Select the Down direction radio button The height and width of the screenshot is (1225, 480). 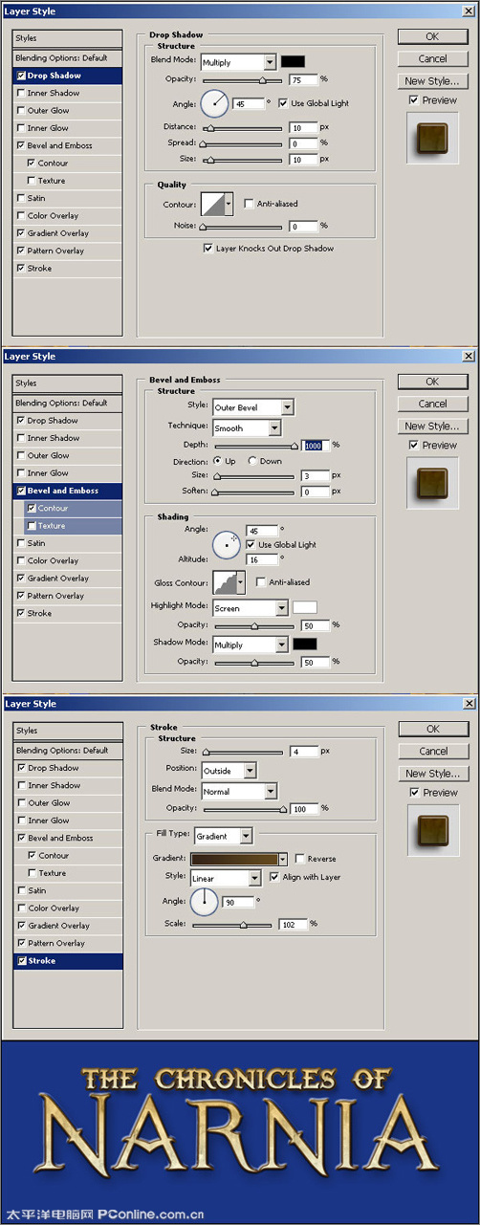point(252,461)
